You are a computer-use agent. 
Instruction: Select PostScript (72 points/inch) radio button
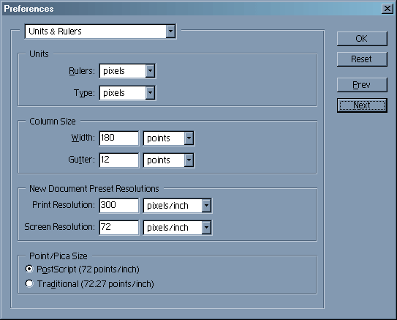point(29,269)
